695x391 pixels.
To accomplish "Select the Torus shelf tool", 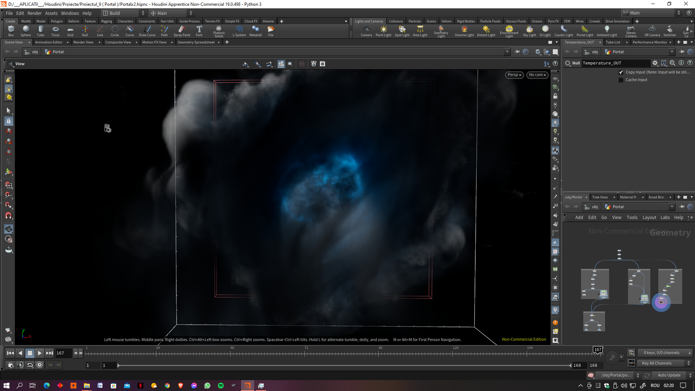I will coord(55,31).
